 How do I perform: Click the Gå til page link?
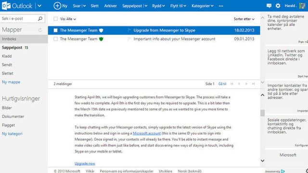[x=222, y=84]
